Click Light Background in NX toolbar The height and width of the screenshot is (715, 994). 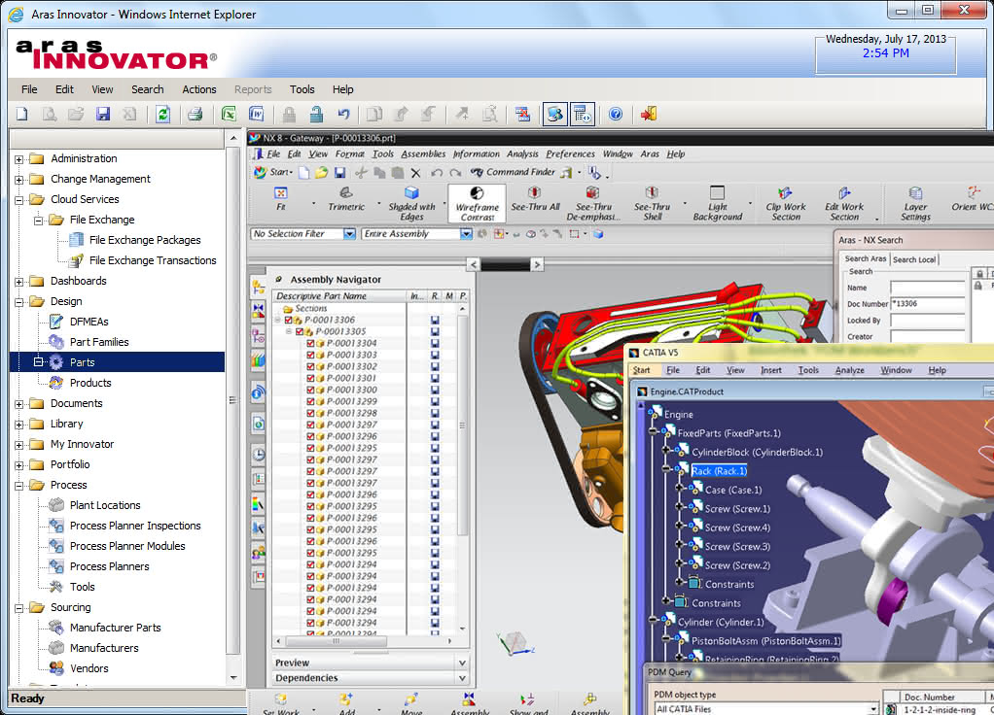(717, 203)
